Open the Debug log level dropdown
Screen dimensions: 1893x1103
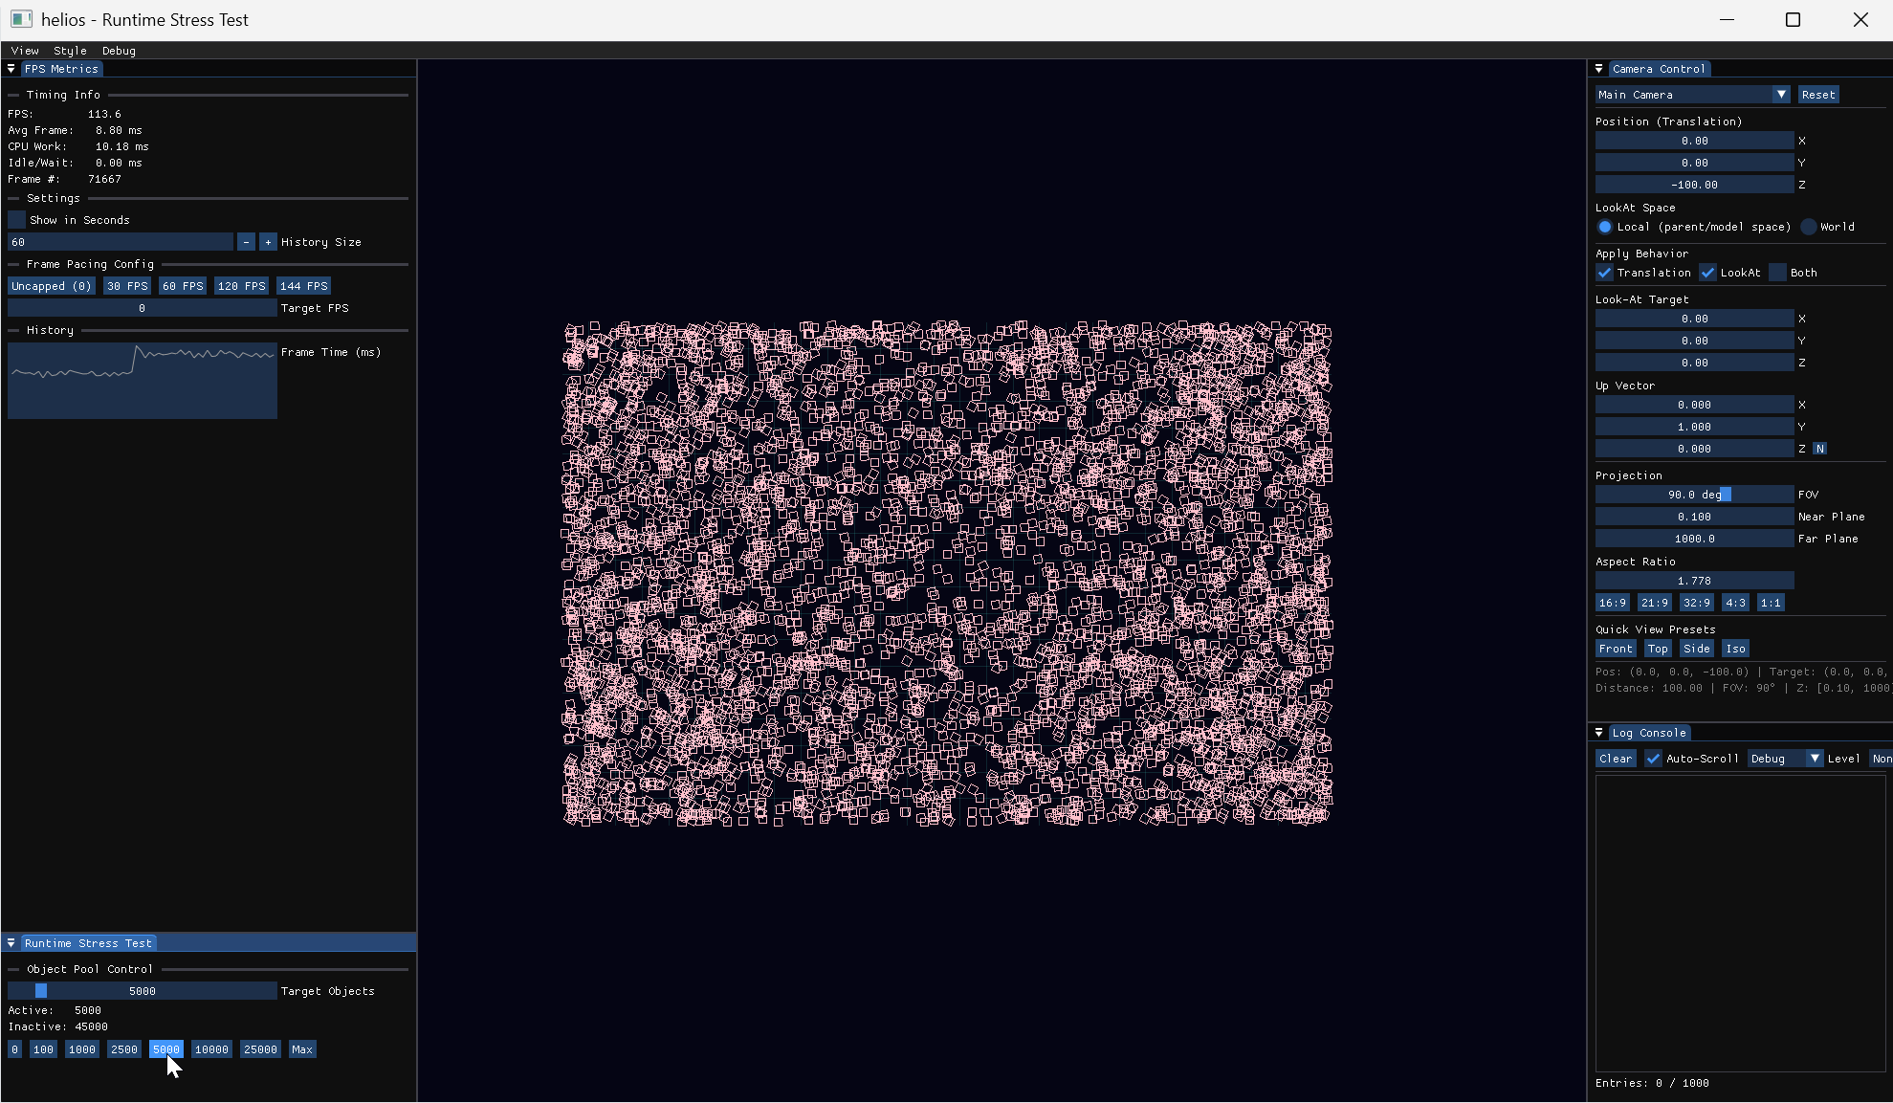tap(1785, 759)
